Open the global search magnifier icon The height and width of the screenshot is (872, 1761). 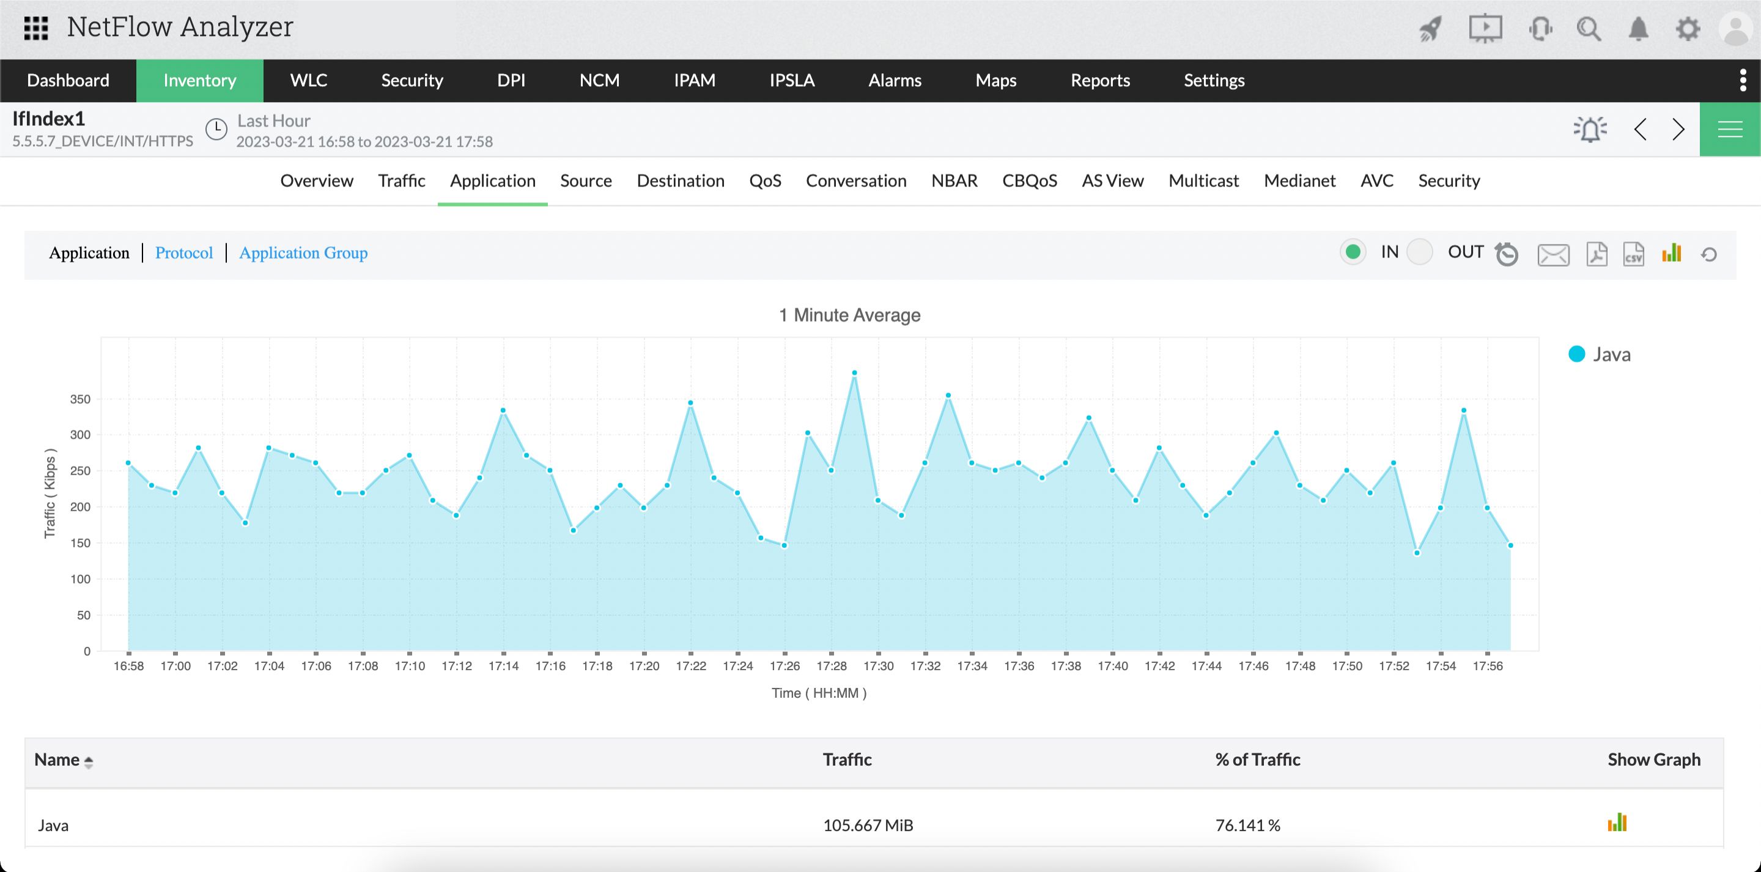click(1588, 29)
